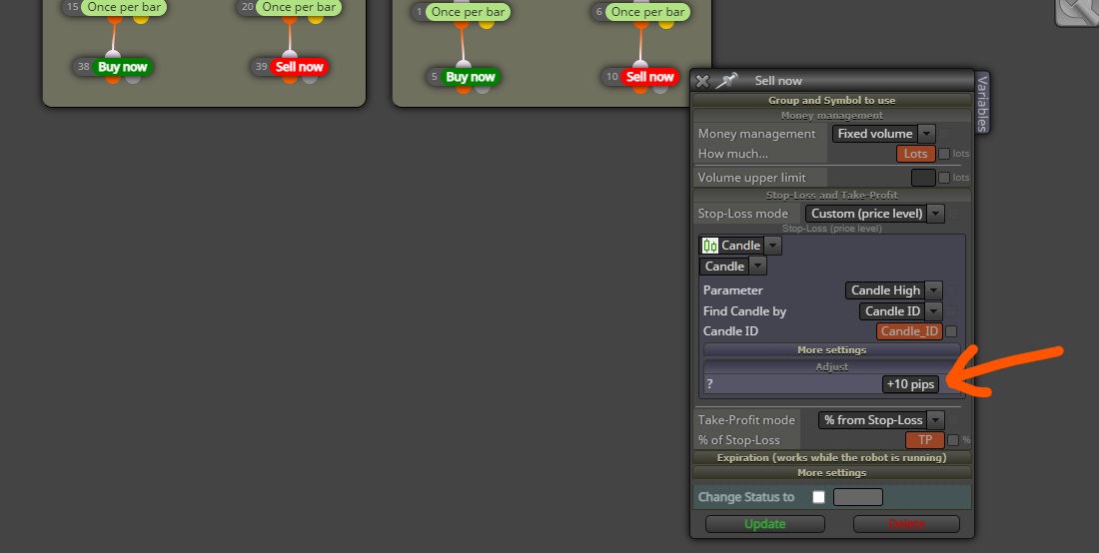Screen dimensions: 1099x553
Task: Open the Parameter Candle High dropdown
Action: [x=893, y=290]
